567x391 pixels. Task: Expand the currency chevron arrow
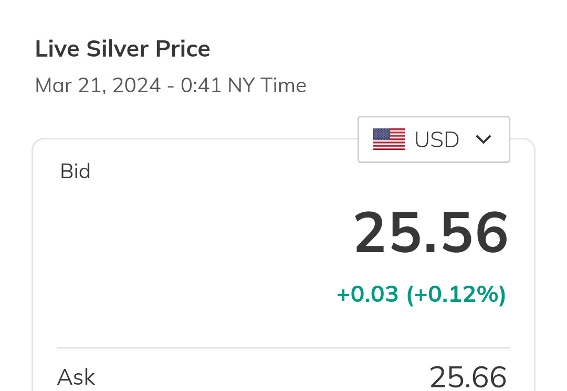point(483,139)
